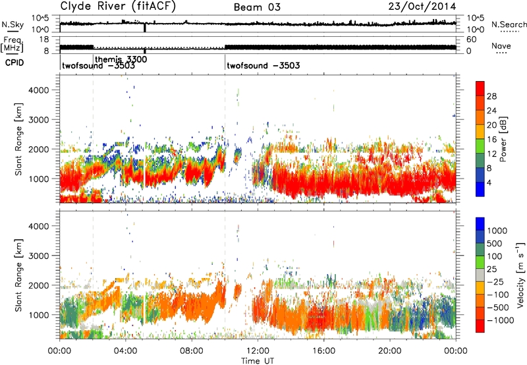The height and width of the screenshot is (365, 527).
Task: Click the 'Nave' legend label
Action: 501,46
